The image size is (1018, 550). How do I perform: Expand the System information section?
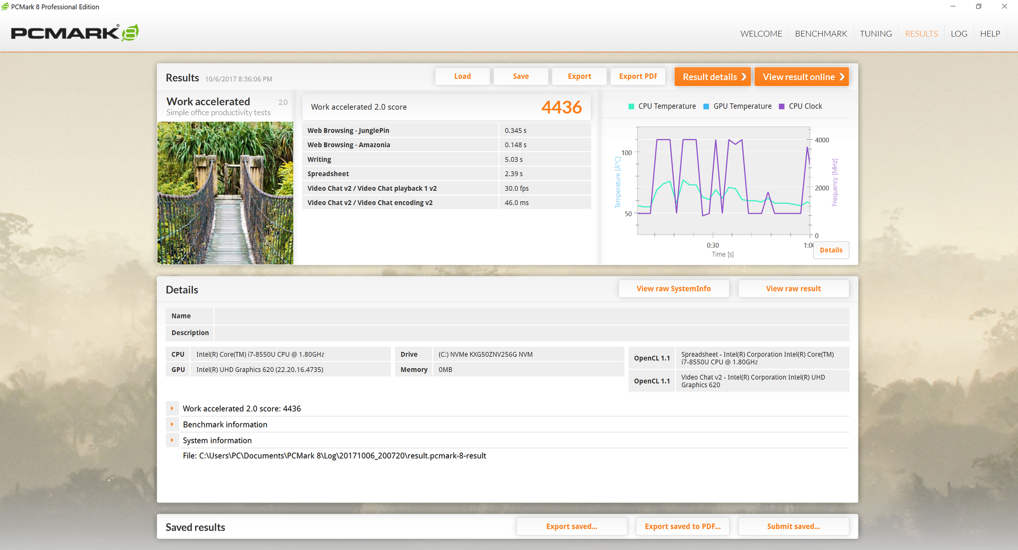tap(172, 440)
